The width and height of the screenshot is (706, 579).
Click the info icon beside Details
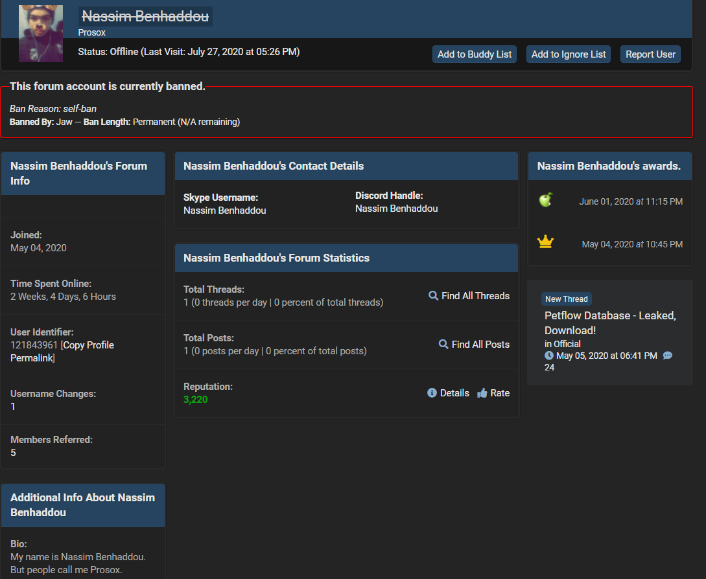tap(431, 393)
